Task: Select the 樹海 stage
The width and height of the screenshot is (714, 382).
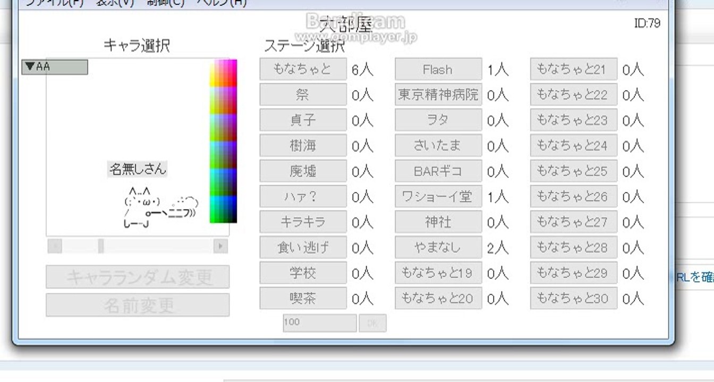Action: (x=303, y=145)
